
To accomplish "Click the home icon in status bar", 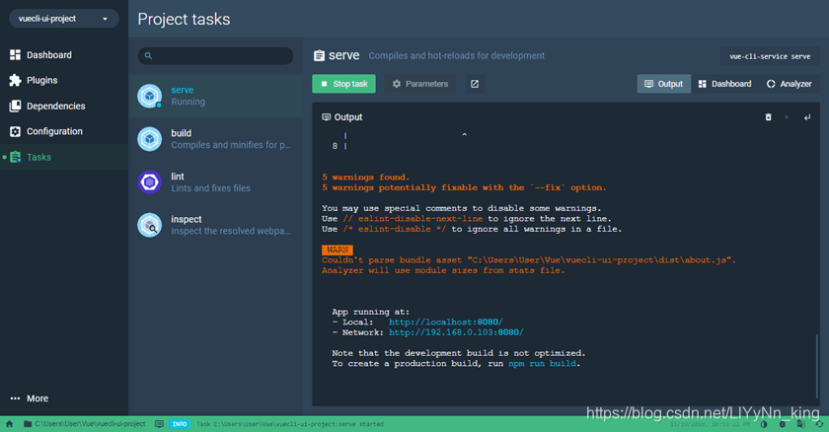I will coord(9,423).
